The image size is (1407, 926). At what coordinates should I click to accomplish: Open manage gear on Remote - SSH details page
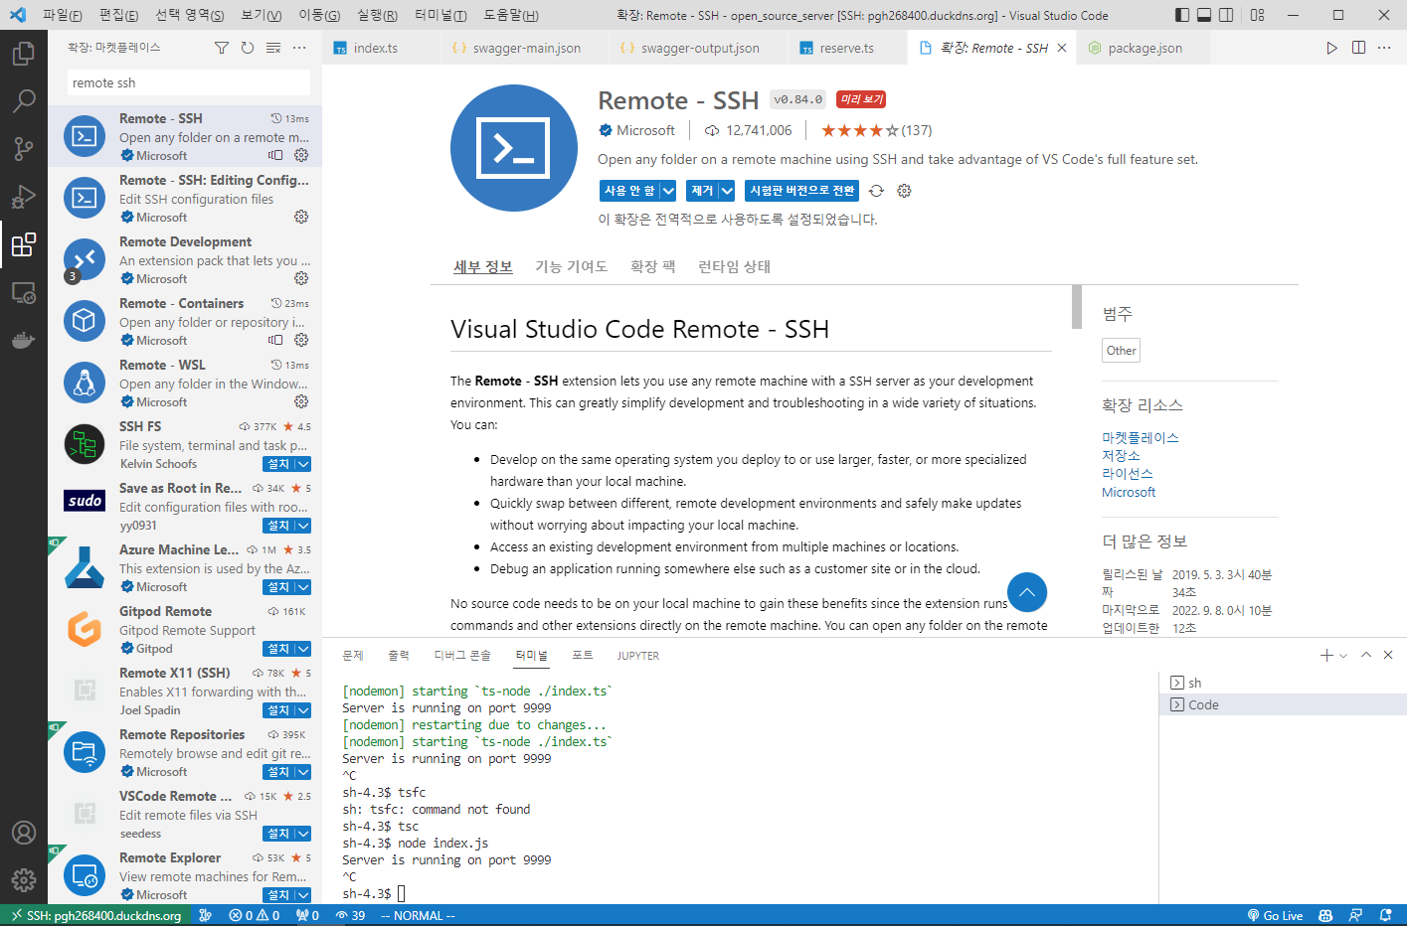pos(904,191)
